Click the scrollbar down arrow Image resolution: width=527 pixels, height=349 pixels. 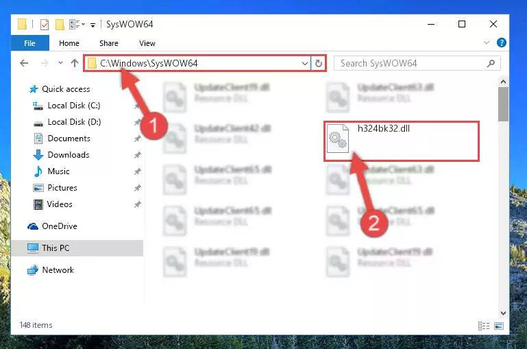pos(503,313)
